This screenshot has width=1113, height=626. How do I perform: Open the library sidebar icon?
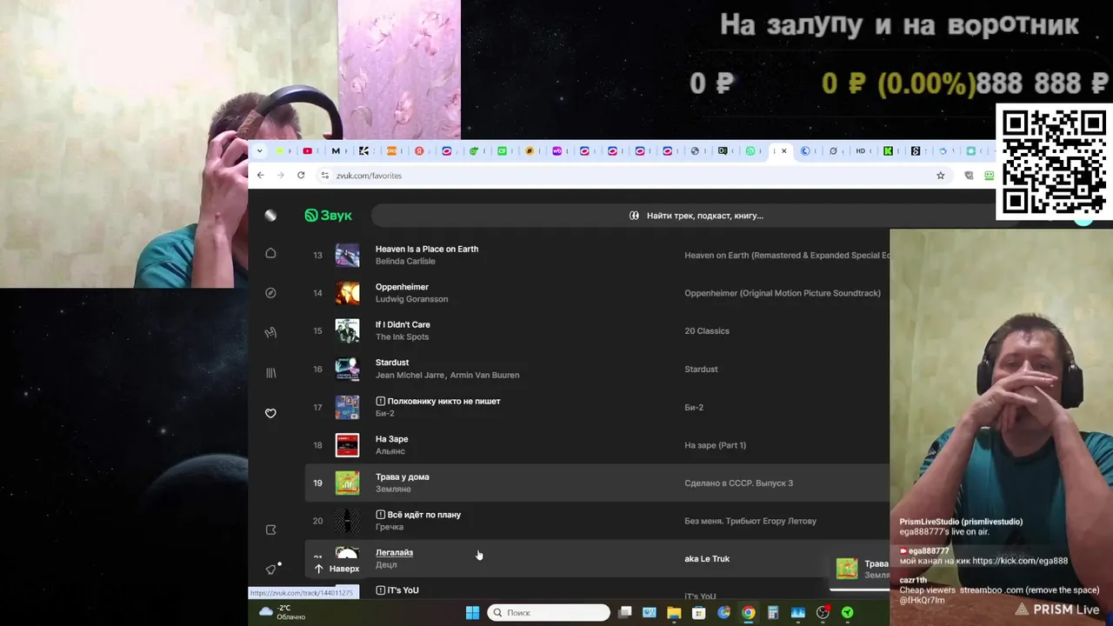coord(270,373)
